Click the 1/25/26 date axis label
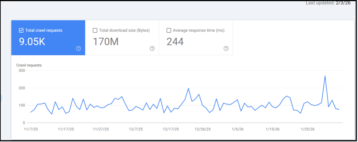 [308, 129]
